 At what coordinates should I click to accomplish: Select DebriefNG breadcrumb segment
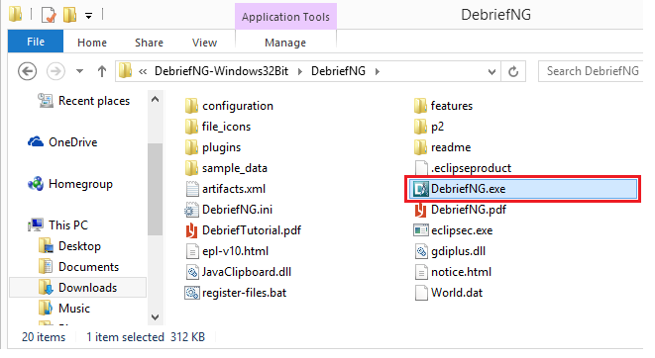point(338,71)
